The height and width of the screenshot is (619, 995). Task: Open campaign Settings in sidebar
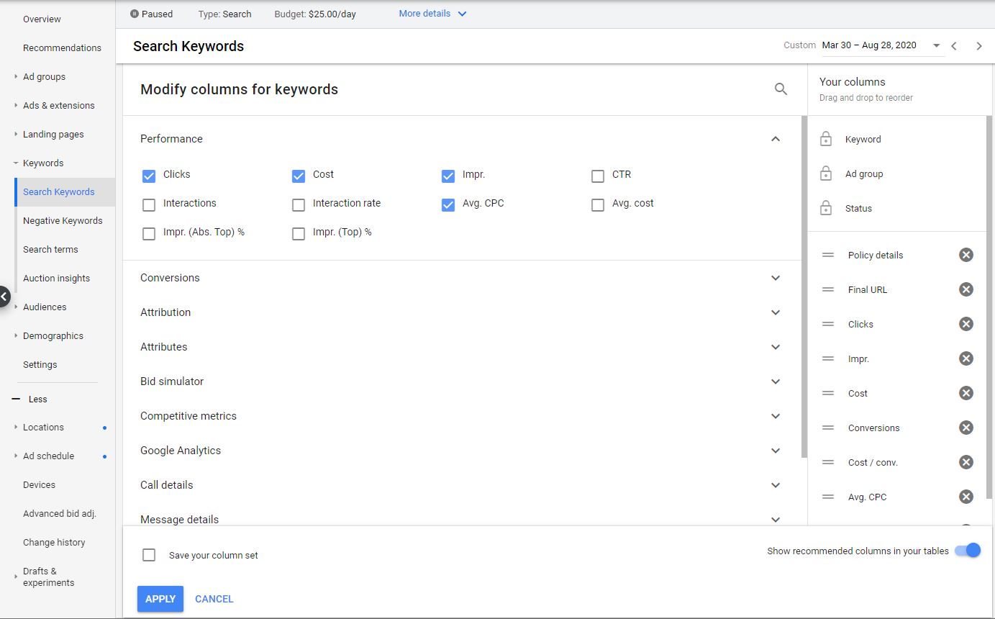tap(40, 364)
